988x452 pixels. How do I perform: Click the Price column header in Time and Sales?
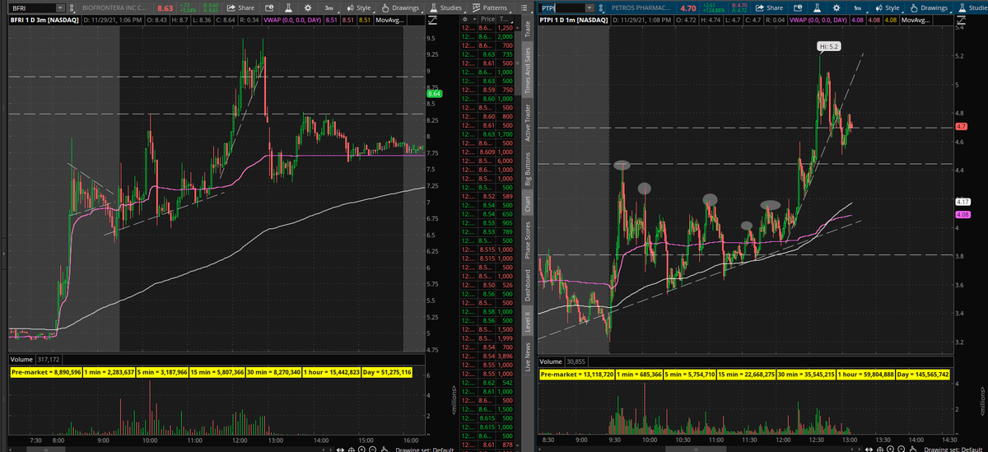487,17
